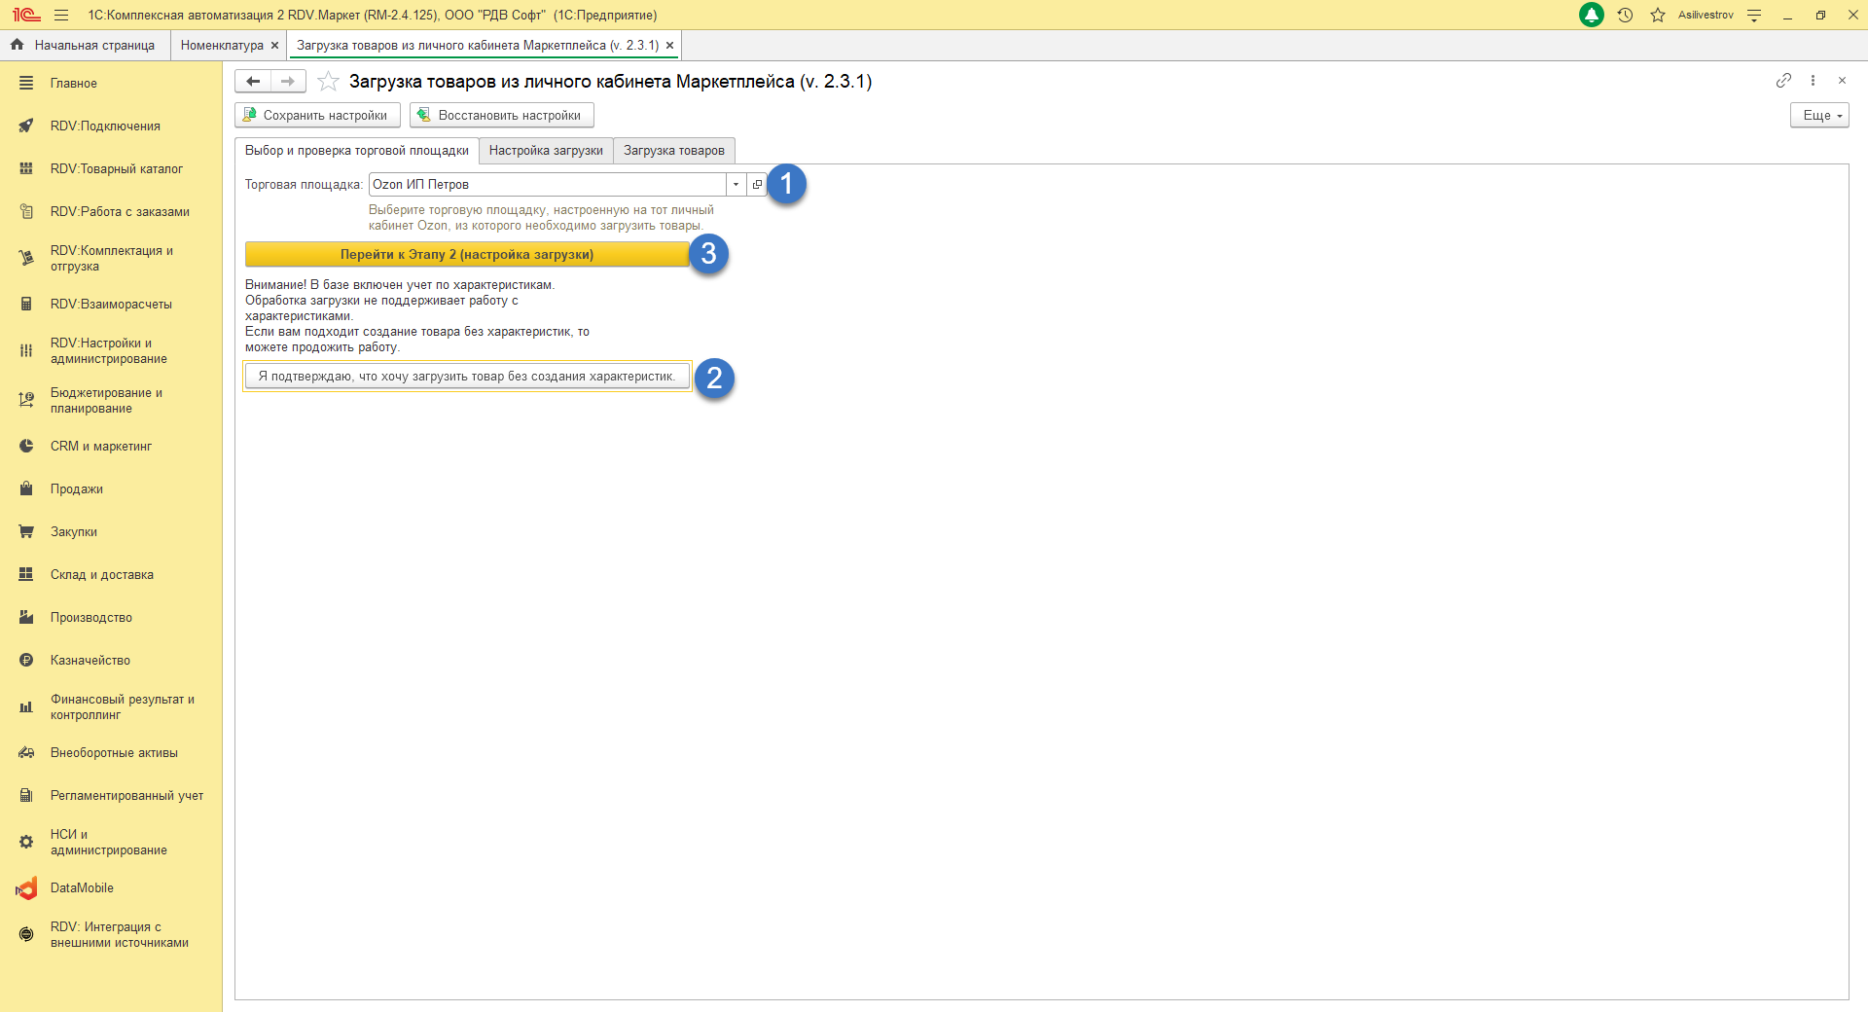Click the НСИ и администрирование gear icon
Viewport: 1868px width, 1012px height.
[x=26, y=842]
